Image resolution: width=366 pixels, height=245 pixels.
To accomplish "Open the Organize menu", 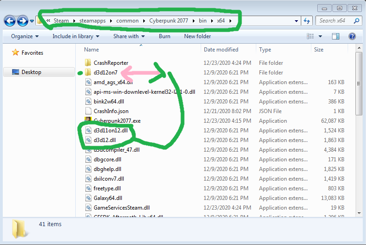I will tap(25, 36).
